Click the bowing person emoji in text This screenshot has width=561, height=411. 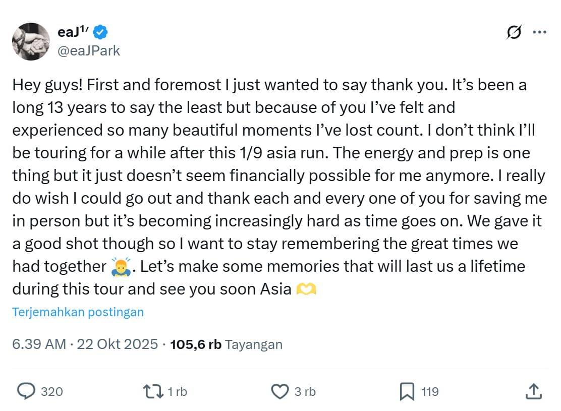pyautogui.click(x=122, y=266)
